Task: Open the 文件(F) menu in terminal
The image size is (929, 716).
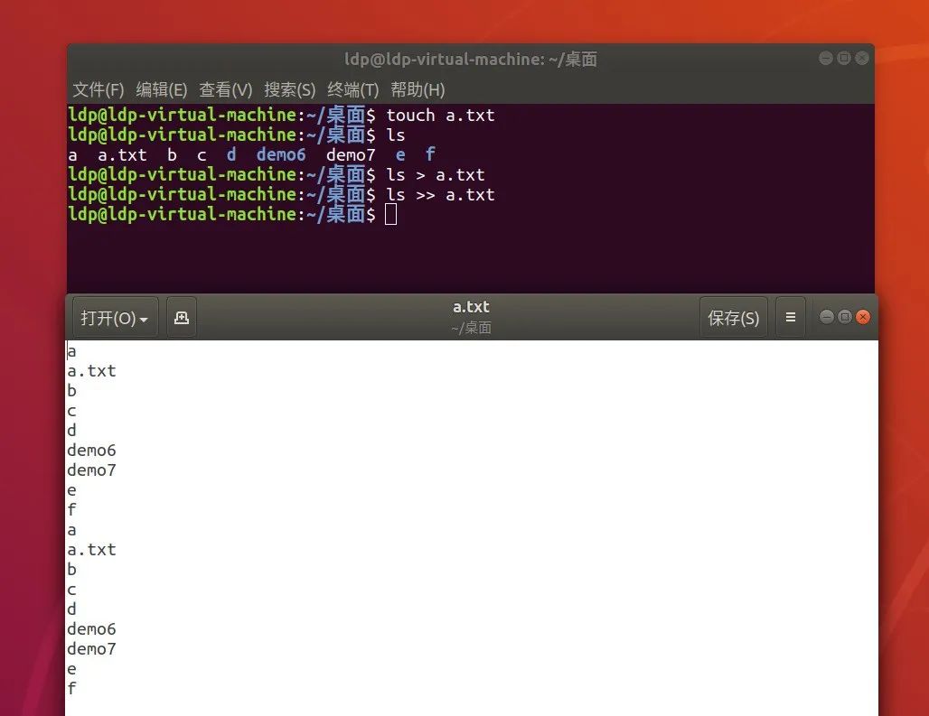Action: tap(99, 90)
